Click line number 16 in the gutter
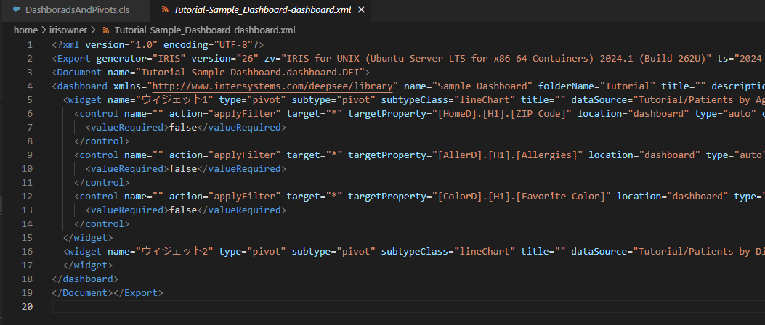This screenshot has width=765, height=325. coord(28,252)
